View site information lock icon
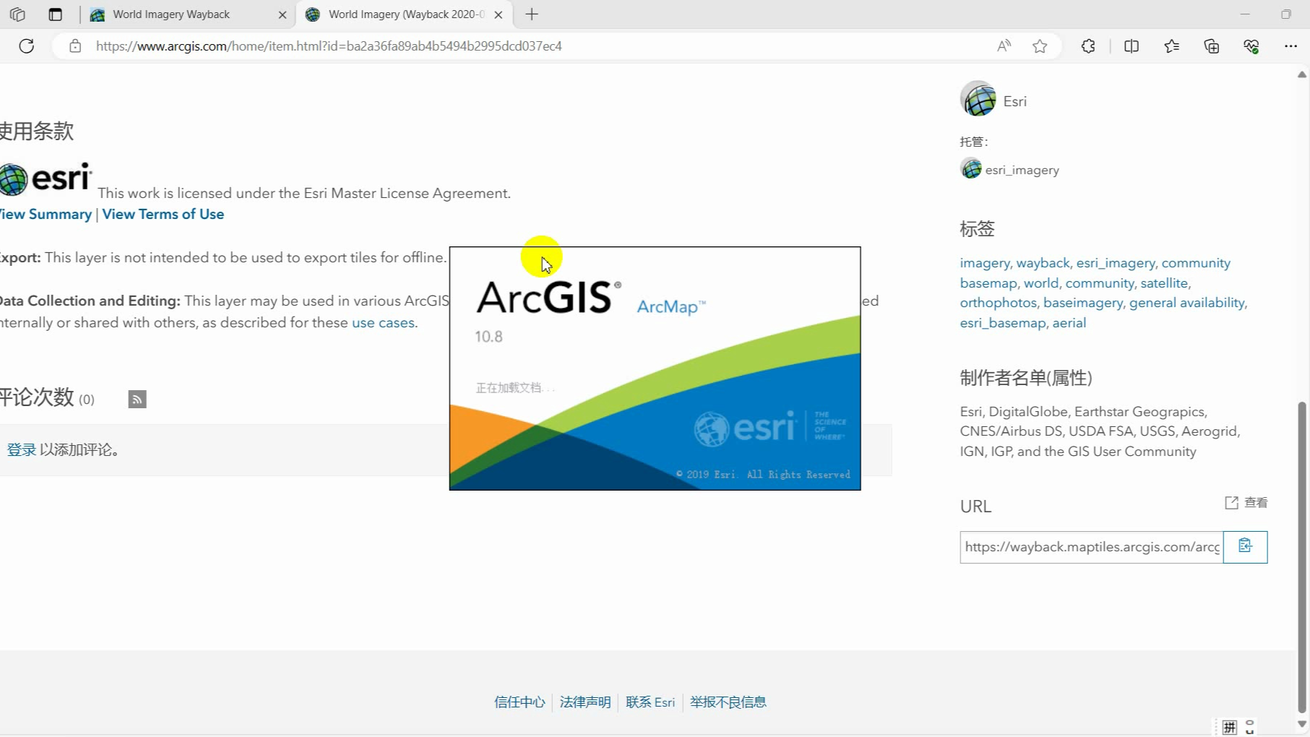The height and width of the screenshot is (737, 1310). coord(75,46)
